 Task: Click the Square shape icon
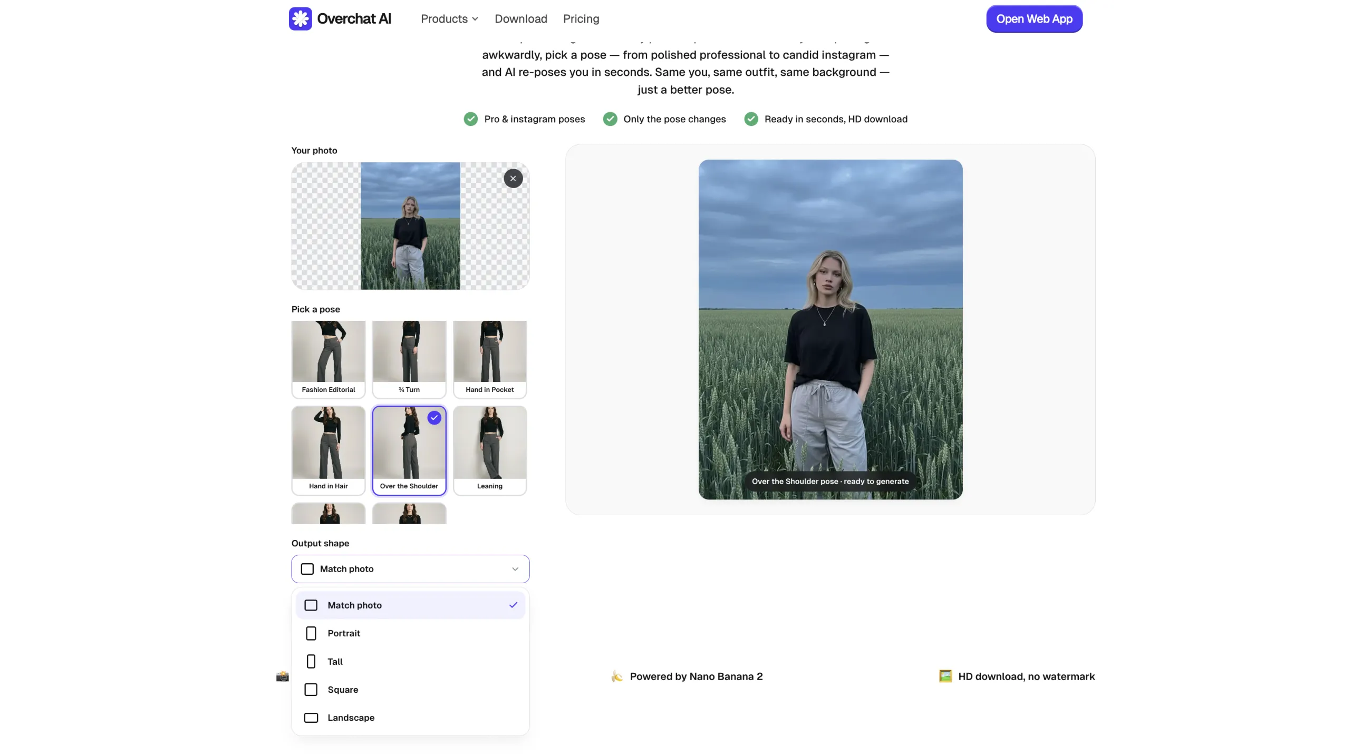311,690
